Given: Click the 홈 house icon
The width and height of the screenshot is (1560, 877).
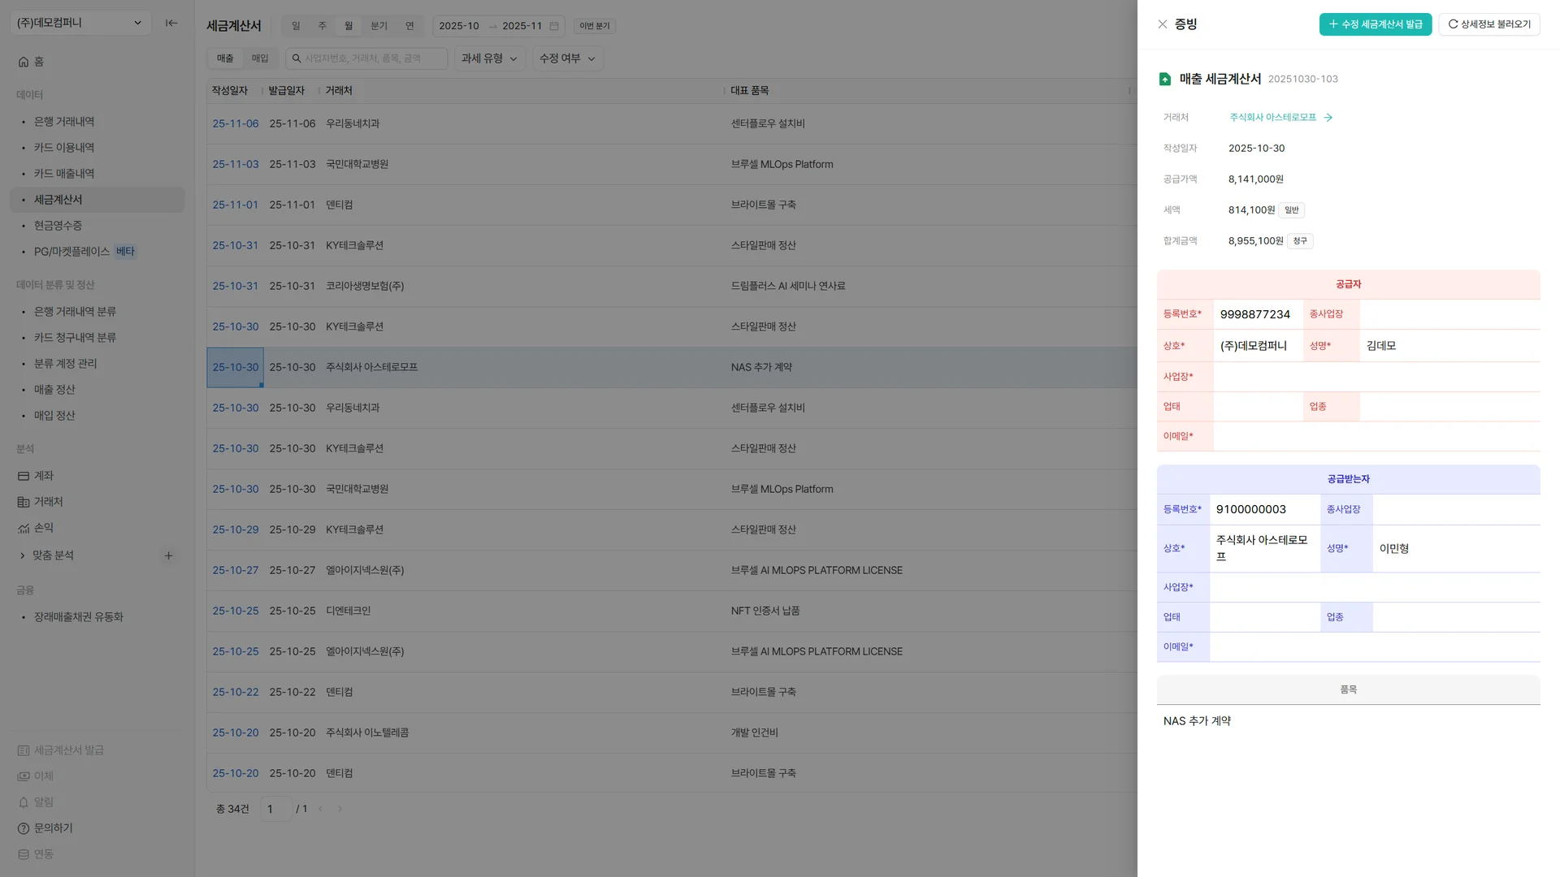Looking at the screenshot, I should click(x=24, y=62).
